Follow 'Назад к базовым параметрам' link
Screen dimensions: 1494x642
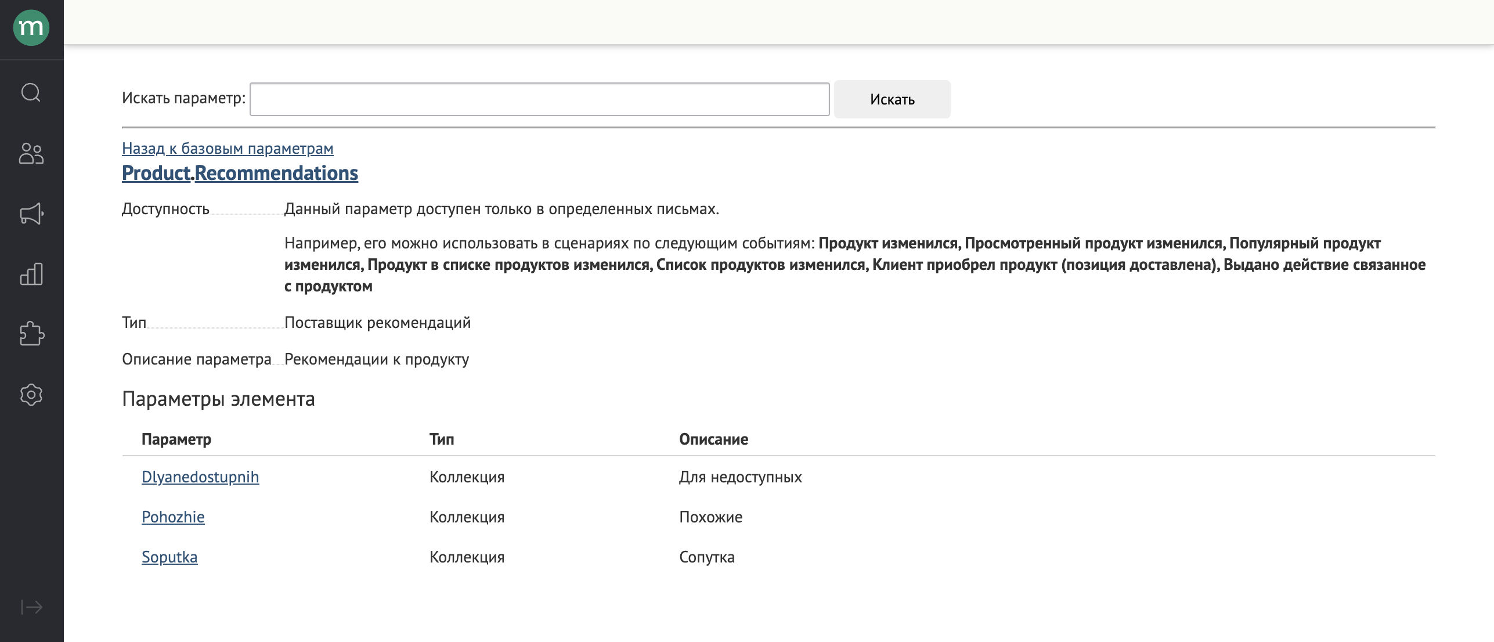pos(228,149)
